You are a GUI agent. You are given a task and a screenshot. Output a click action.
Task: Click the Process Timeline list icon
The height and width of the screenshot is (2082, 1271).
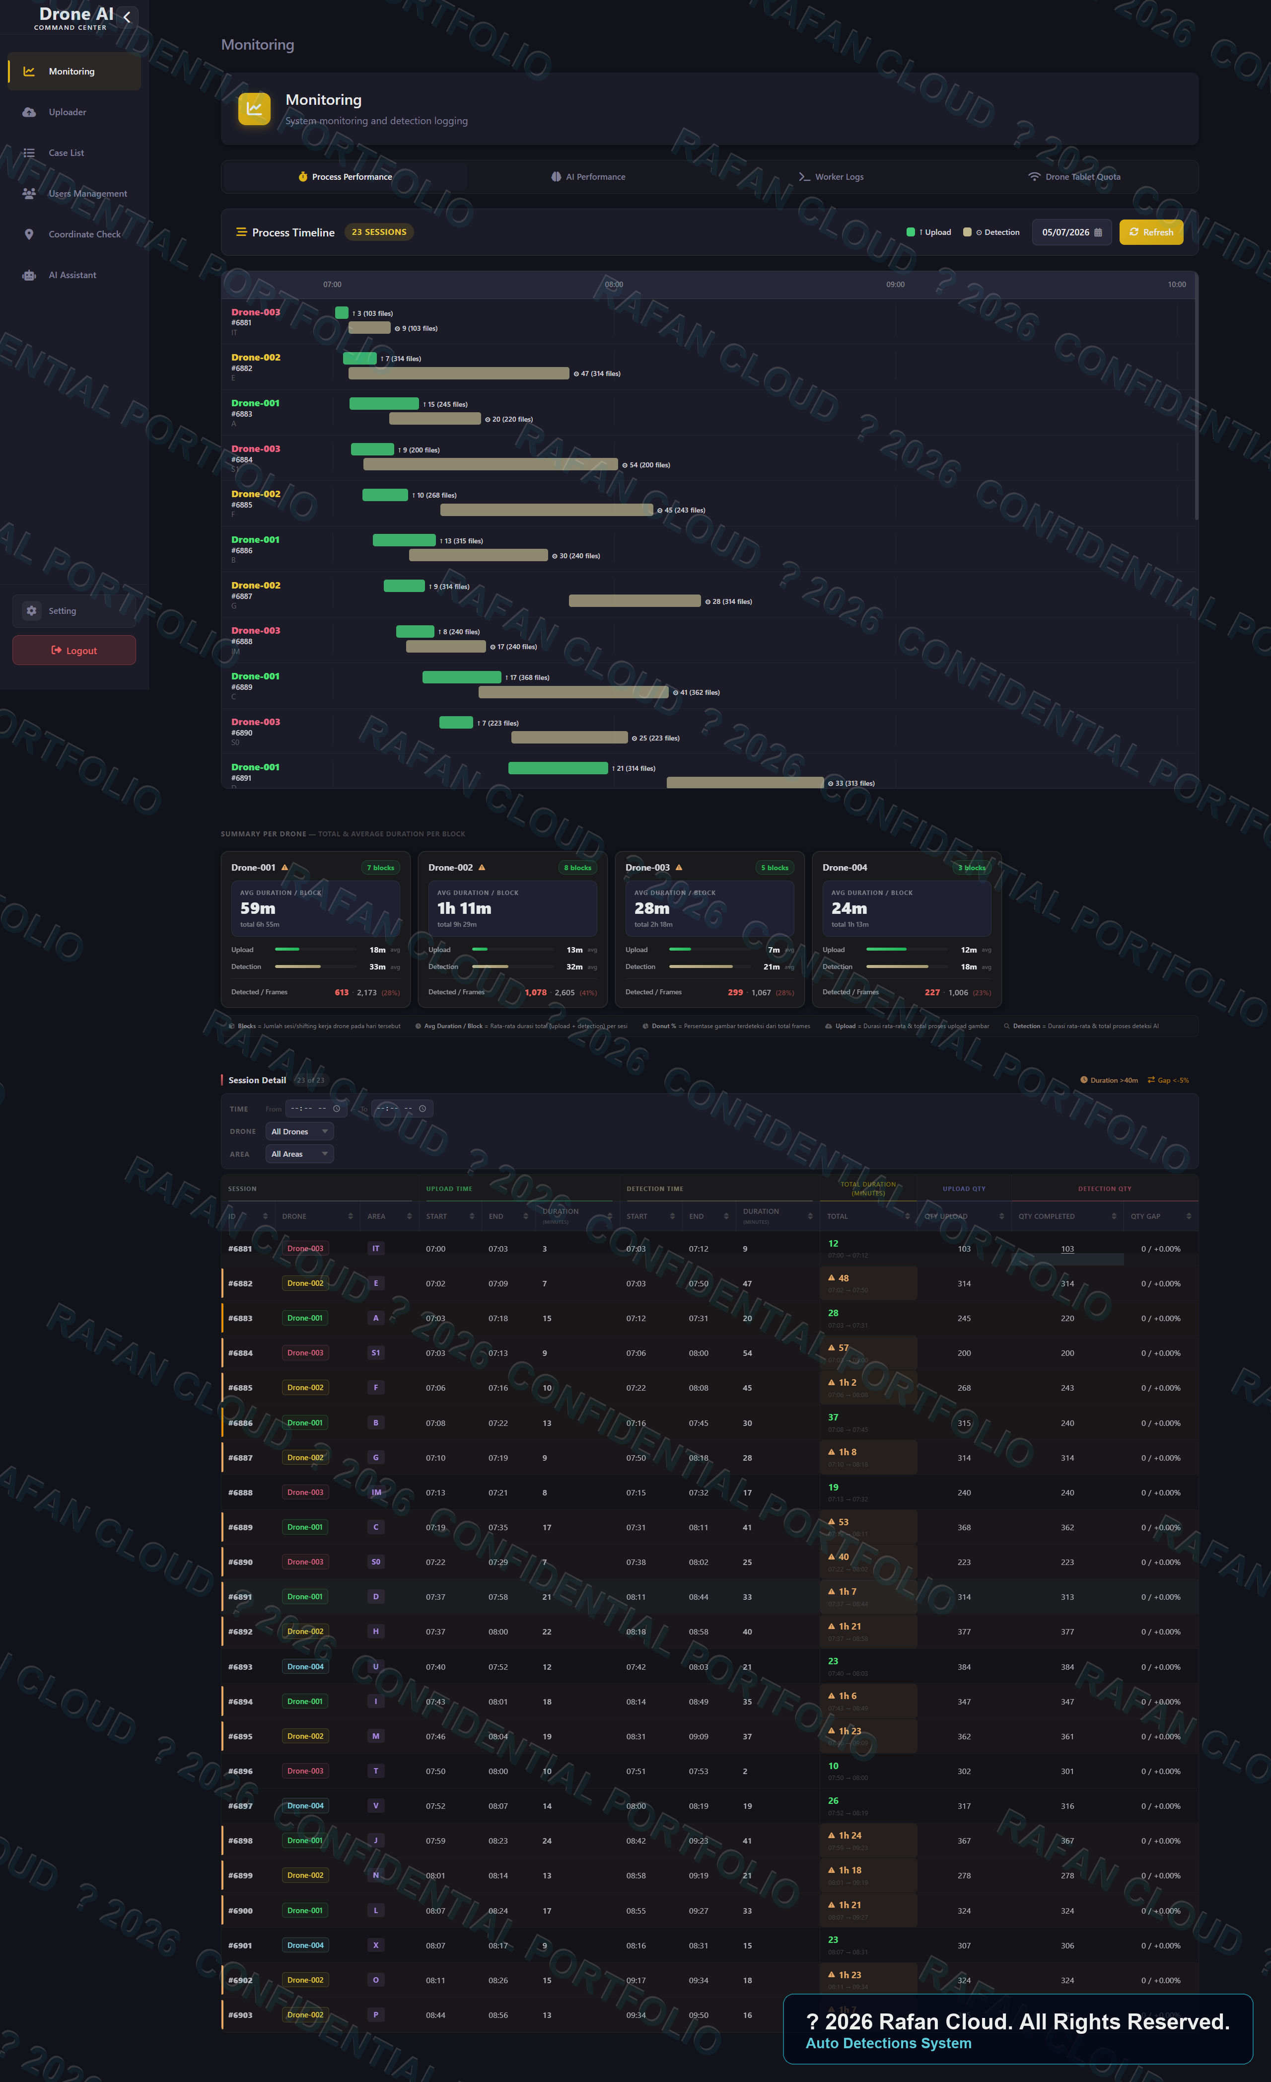coord(241,232)
